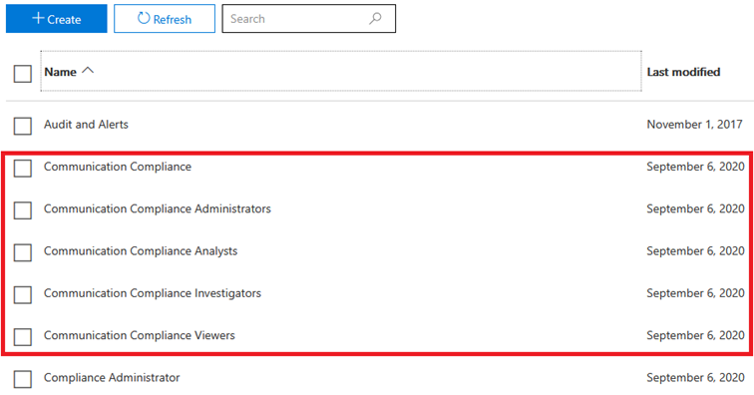This screenshot has height=395, width=754.
Task: Check the Communication Compliance checkbox
Action: [23, 169]
